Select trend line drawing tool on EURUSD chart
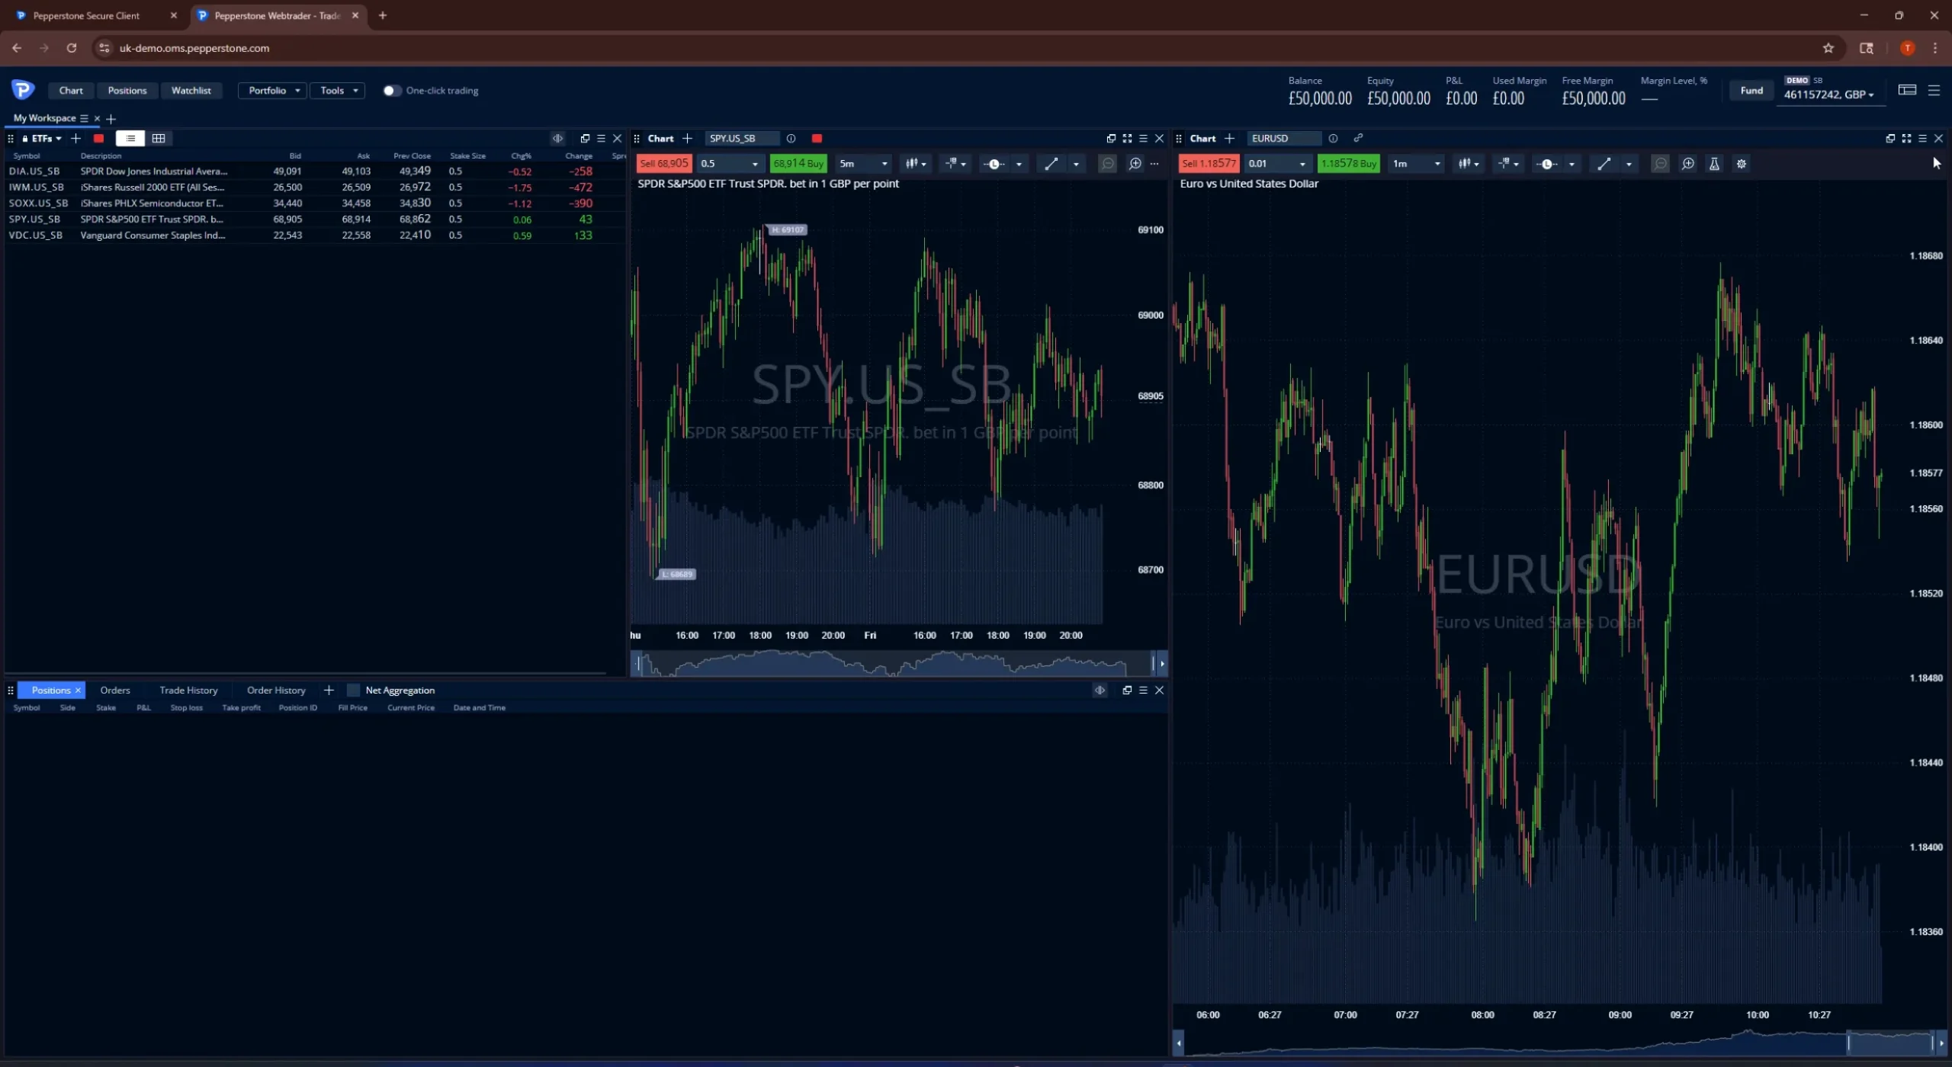The height and width of the screenshot is (1067, 1952). (1604, 164)
